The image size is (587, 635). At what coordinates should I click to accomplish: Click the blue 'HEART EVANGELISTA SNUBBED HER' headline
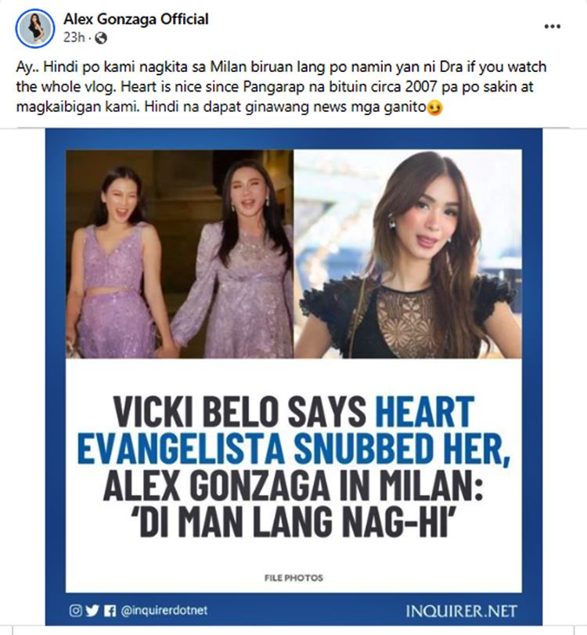click(x=294, y=430)
